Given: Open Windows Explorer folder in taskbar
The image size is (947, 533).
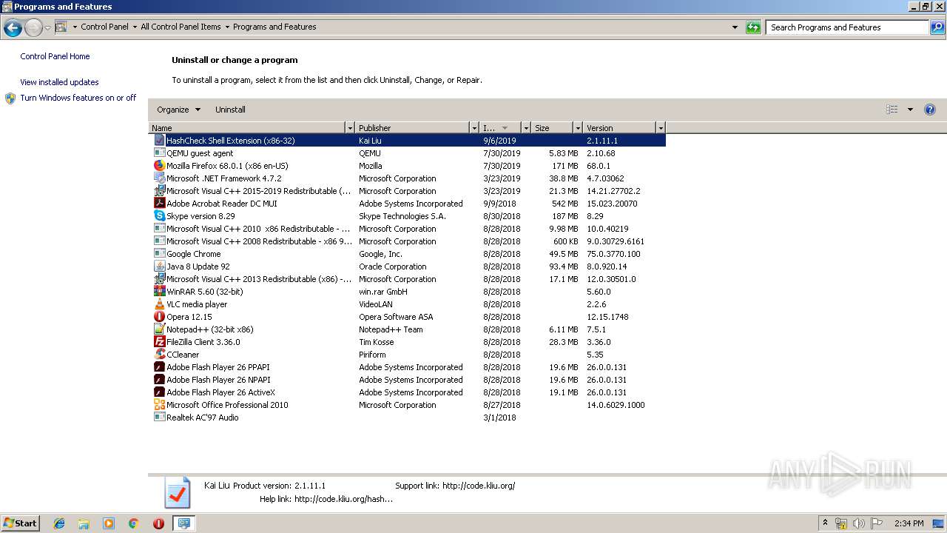Looking at the screenshot, I should coord(84,523).
